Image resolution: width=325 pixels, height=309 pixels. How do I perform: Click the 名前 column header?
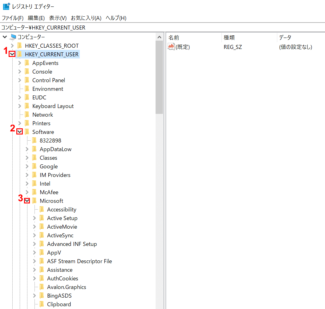174,38
